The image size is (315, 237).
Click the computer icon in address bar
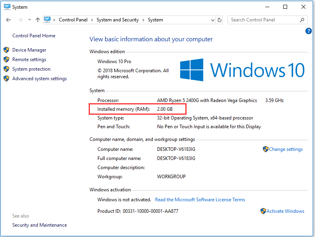tap(48, 20)
